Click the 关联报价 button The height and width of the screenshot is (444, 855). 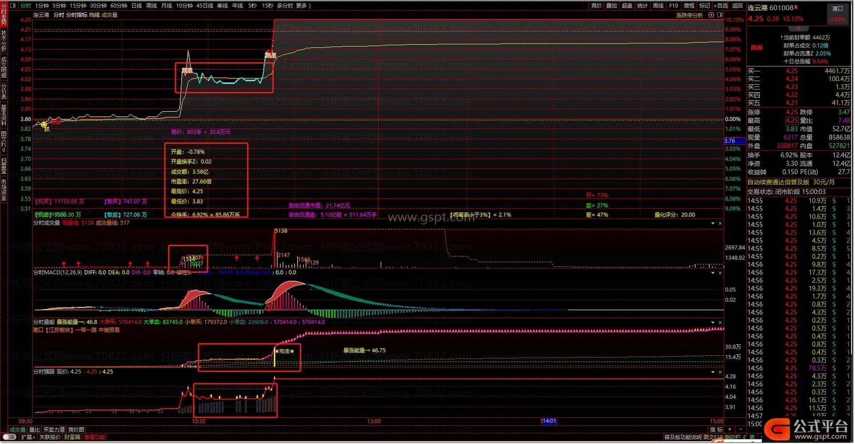(50, 437)
